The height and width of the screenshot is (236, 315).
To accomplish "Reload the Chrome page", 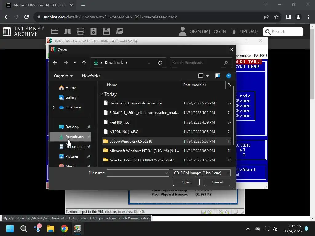I will [26, 17].
